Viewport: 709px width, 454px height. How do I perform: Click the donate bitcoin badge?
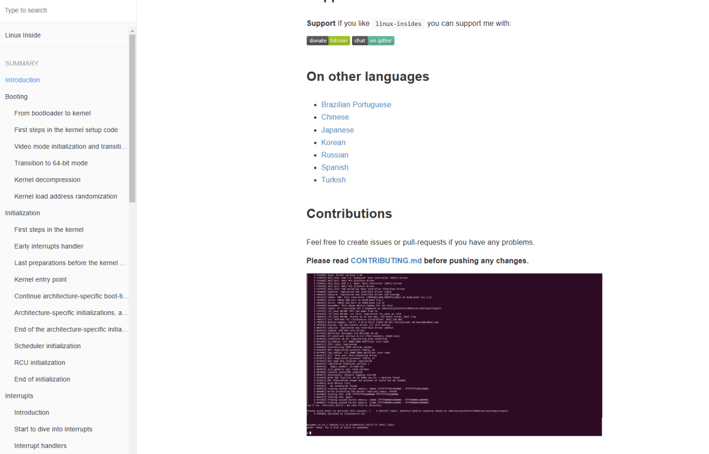click(x=328, y=40)
